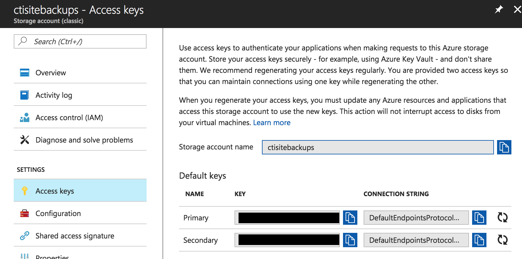Click the Access control people icon
522x259 pixels.
click(25, 117)
